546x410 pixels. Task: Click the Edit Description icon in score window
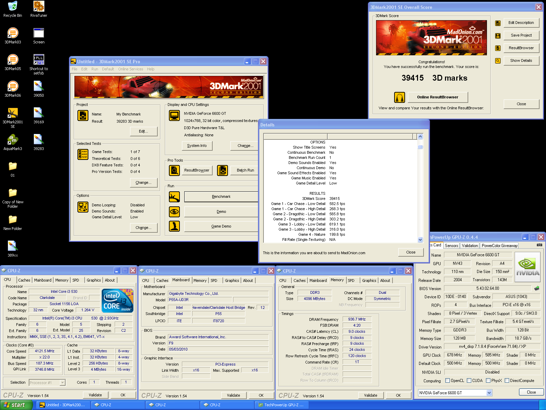pyautogui.click(x=498, y=23)
